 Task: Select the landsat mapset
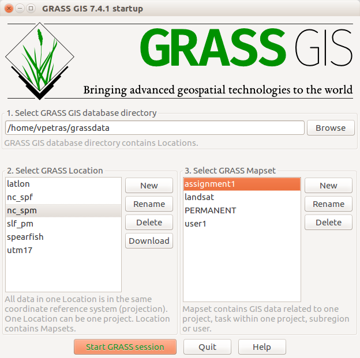tap(242, 197)
